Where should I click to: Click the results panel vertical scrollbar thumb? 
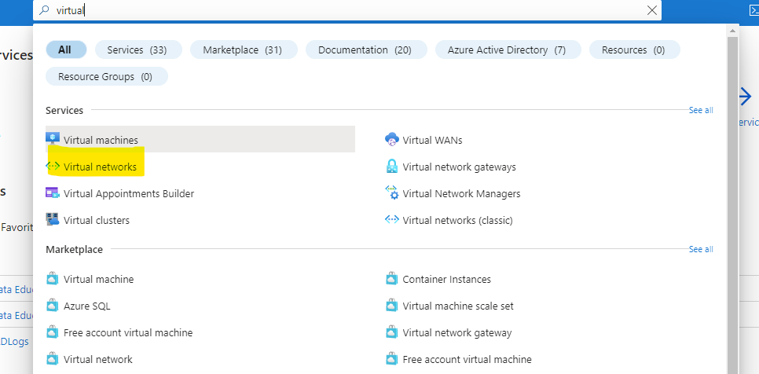[733, 205]
